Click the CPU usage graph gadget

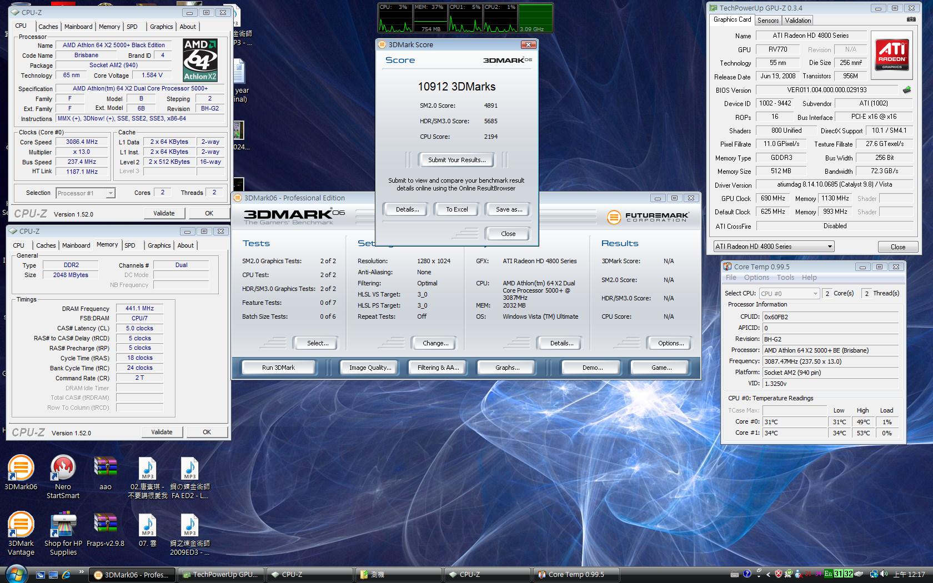tap(395, 18)
